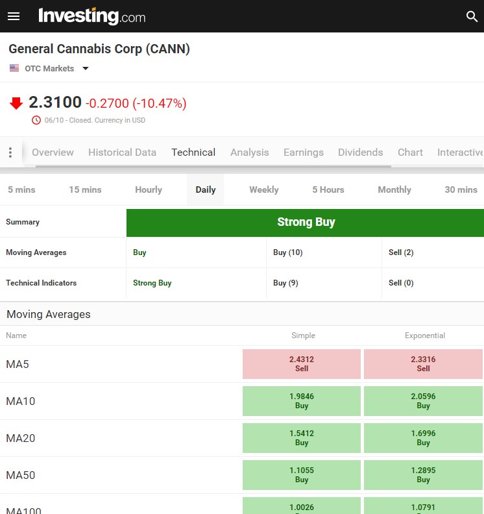Open the hamburger navigation menu
Image resolution: width=484 pixels, height=514 pixels.
coord(14,16)
